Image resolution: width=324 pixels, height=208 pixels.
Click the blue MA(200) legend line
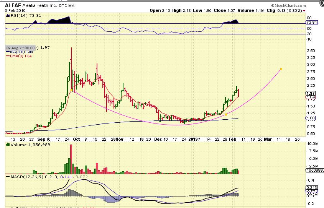point(8,52)
